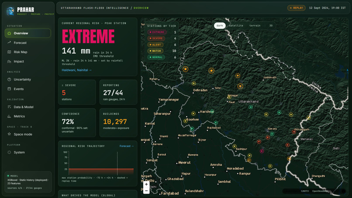Click the Data & Model icon
This screenshot has width=352, height=198.
click(x=9, y=107)
